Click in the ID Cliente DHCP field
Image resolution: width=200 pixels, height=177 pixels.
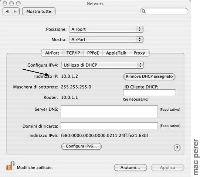[x=149, y=93]
